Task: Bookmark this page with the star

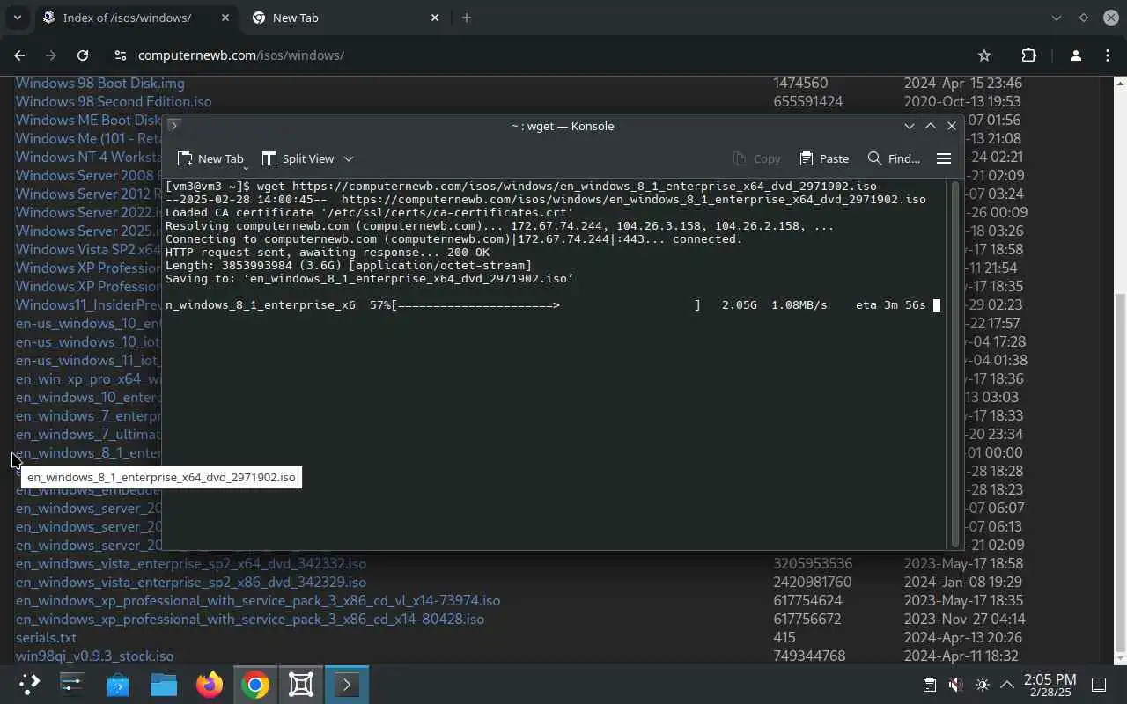Action: [984, 55]
